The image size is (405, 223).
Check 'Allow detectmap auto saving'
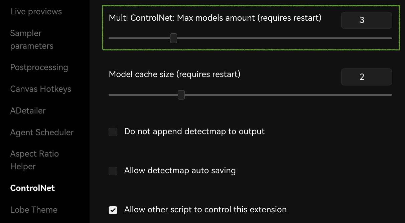point(113,171)
